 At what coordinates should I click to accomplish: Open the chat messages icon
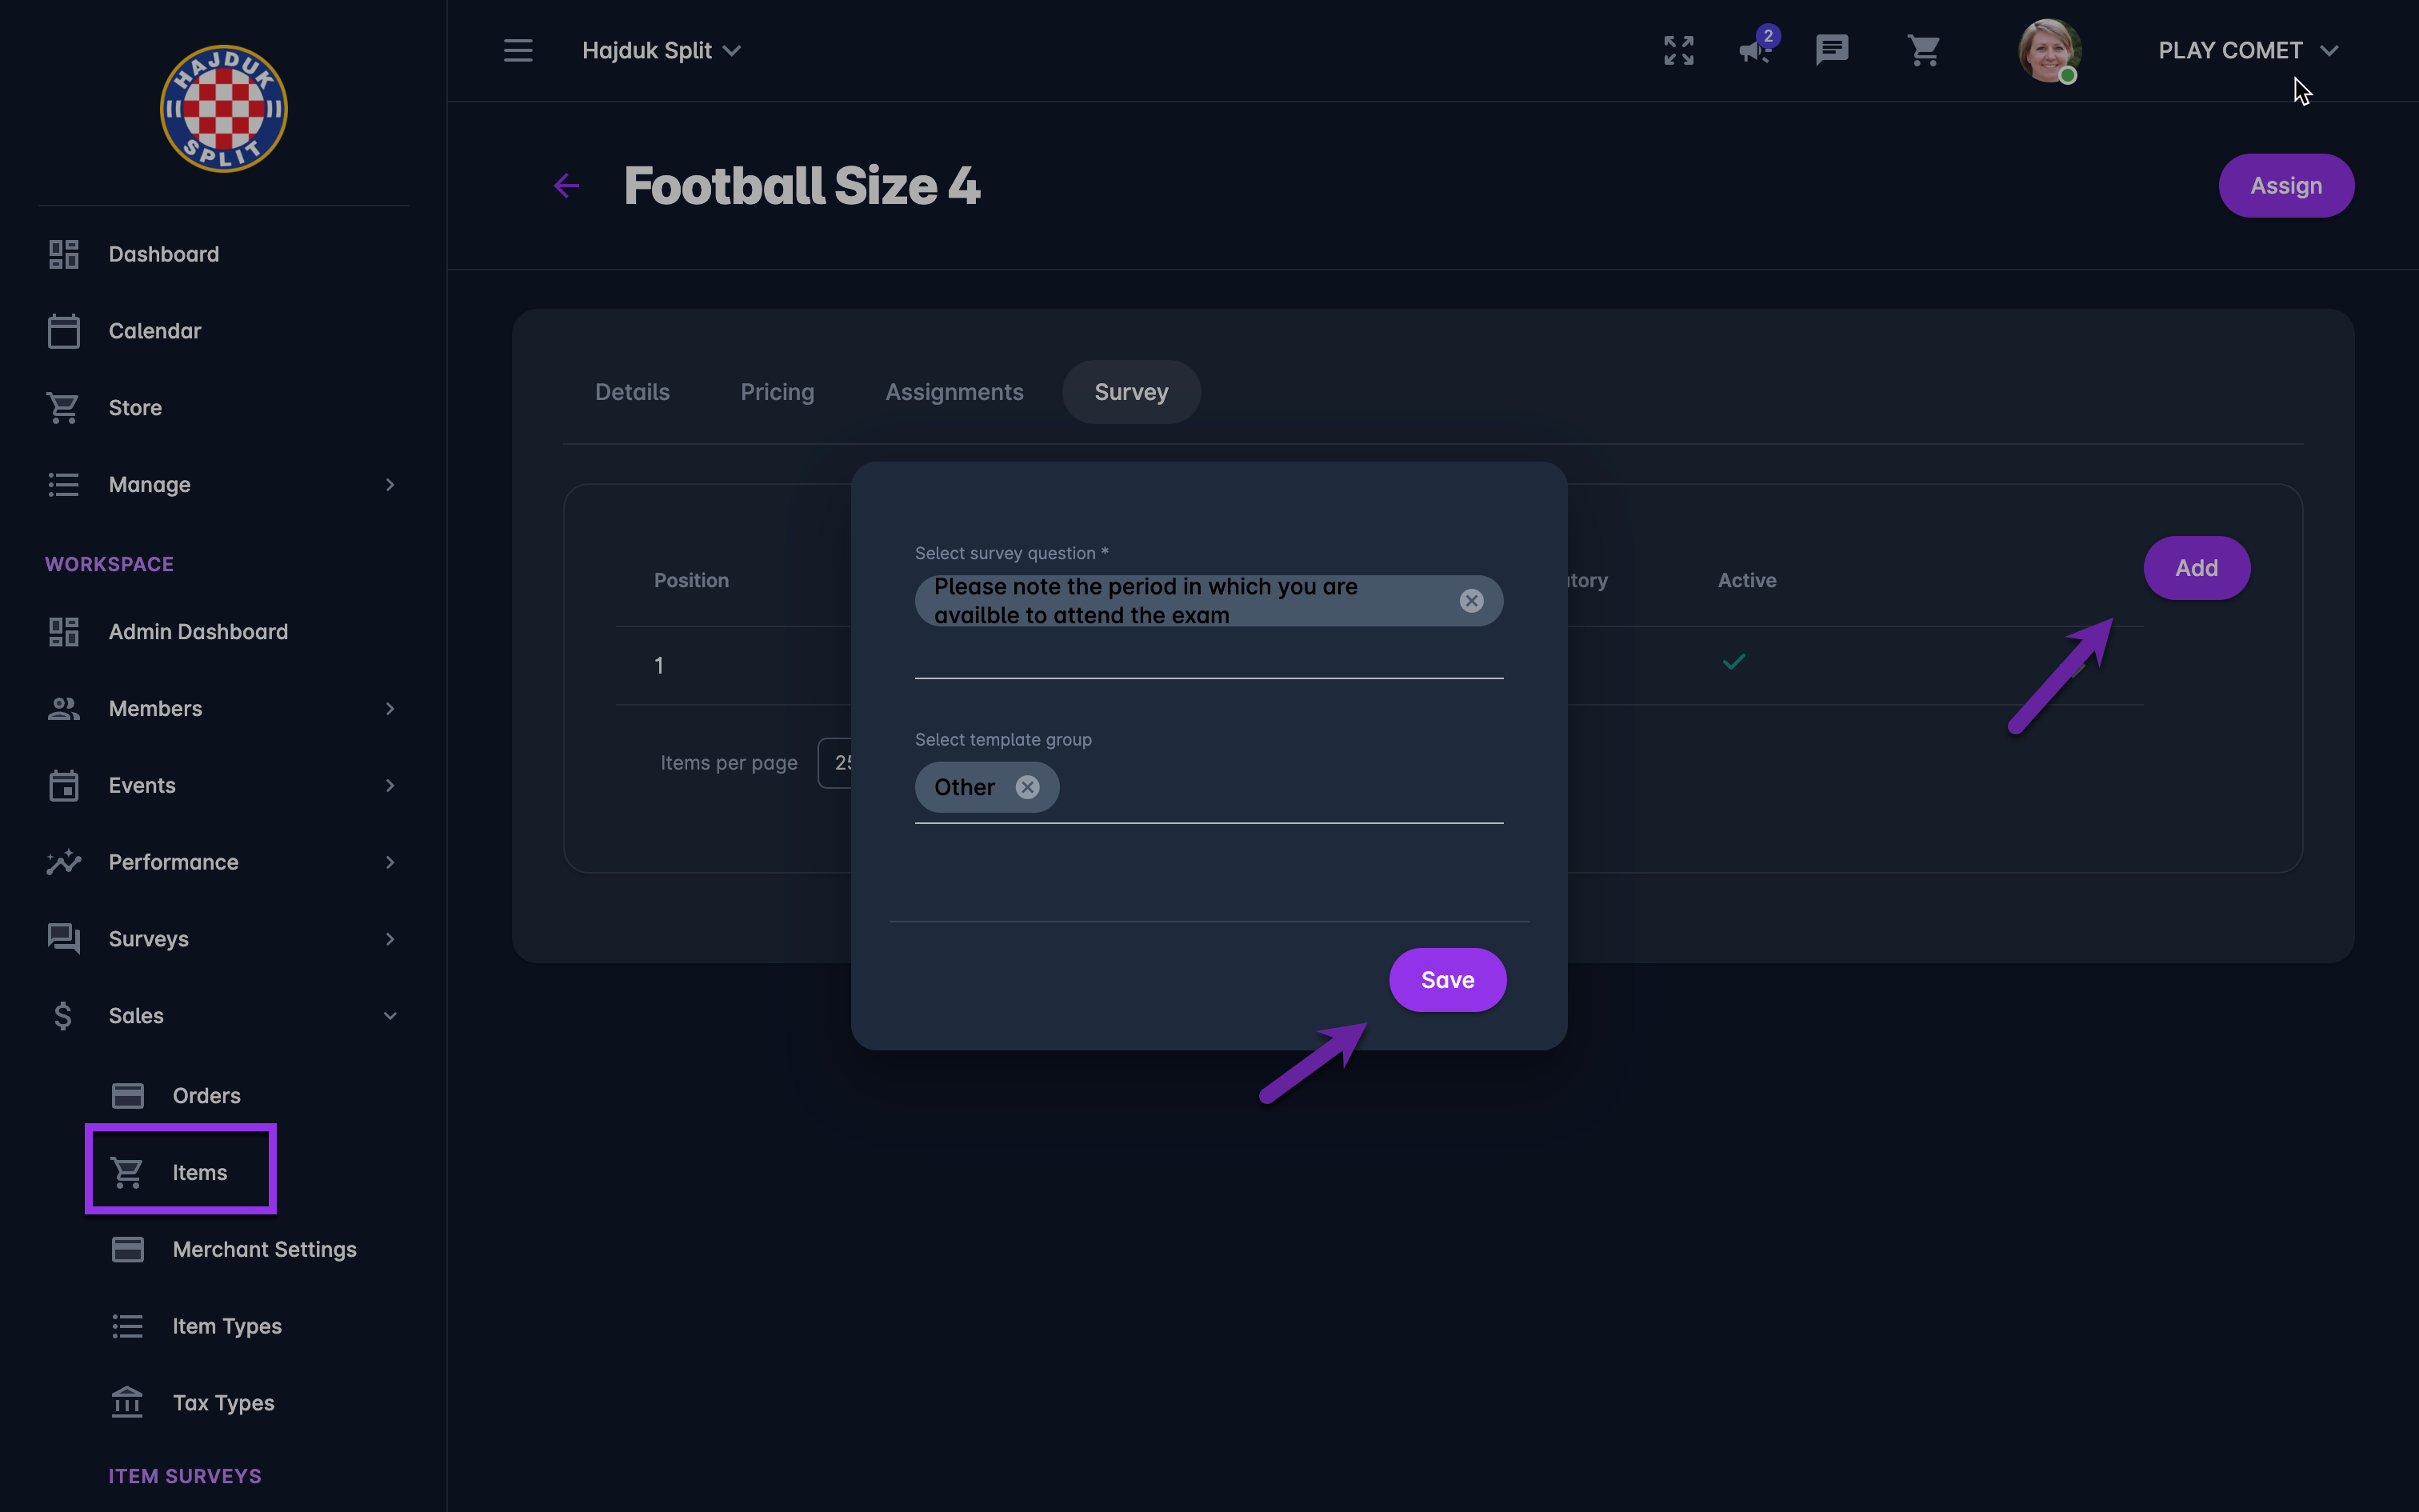[x=1831, y=50]
